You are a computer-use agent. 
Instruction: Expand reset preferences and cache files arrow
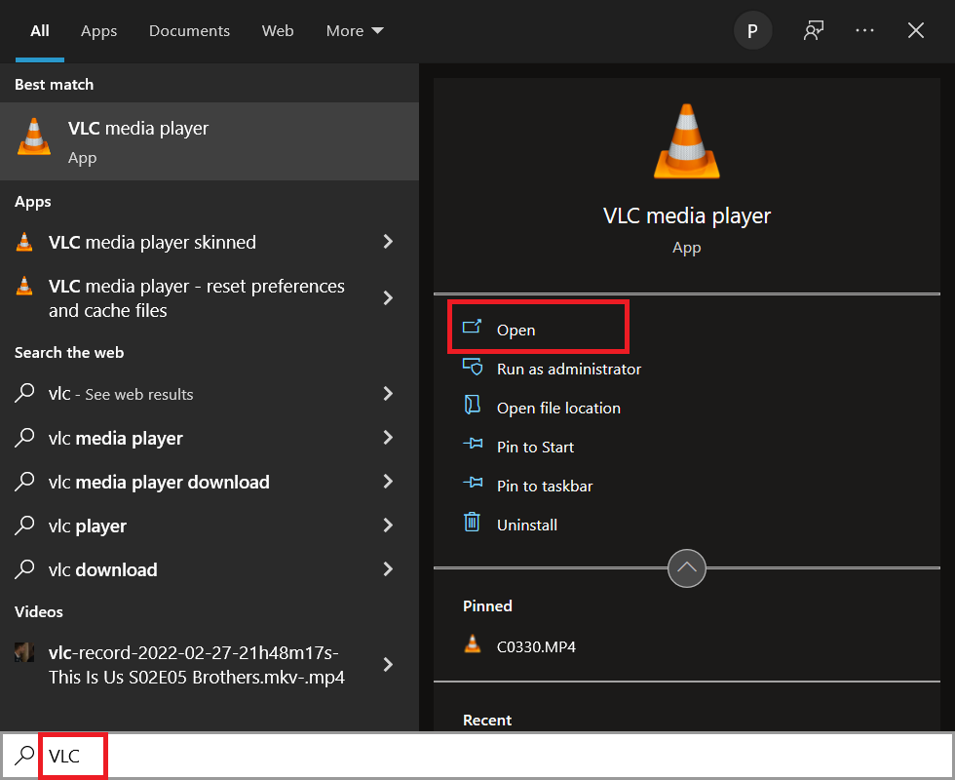pyautogui.click(x=388, y=298)
